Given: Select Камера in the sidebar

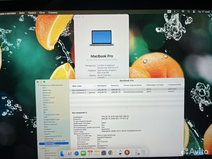Looking at the screenshot, I should 47,129.
